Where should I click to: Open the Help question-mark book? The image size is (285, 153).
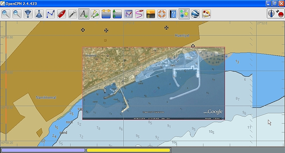173,14
